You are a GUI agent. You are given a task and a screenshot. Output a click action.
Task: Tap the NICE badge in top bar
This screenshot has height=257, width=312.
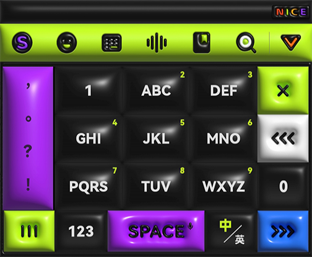click(x=291, y=12)
